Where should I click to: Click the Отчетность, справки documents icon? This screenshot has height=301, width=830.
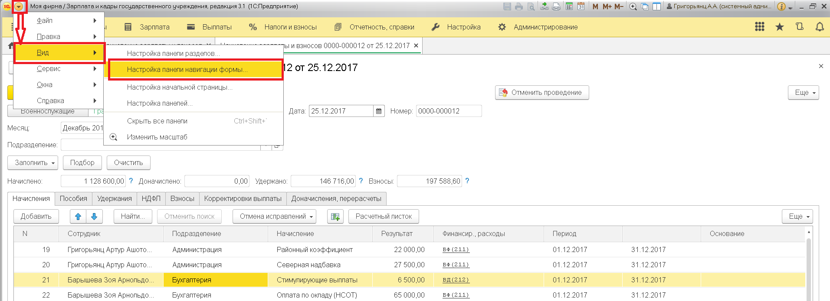338,27
